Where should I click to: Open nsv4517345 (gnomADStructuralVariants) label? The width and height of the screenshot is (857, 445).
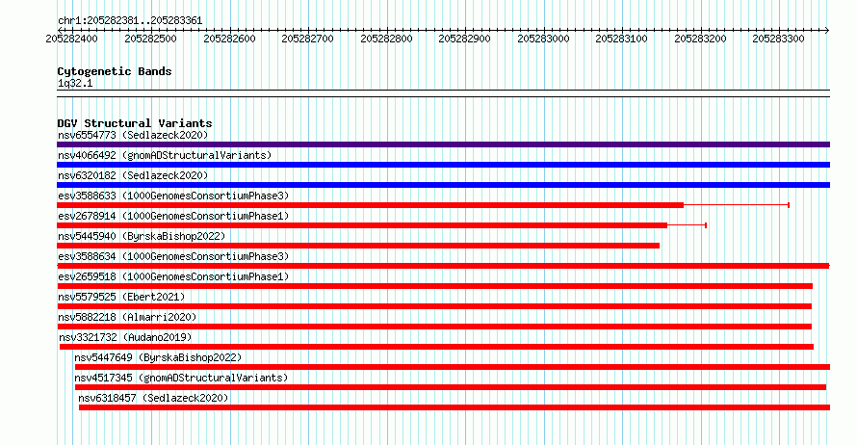pos(181,378)
